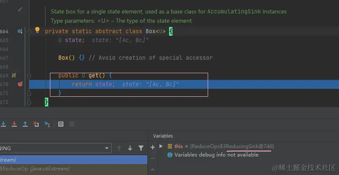This screenshot has height=175, width=339.
Task: Collapse the Box class fold on line 664
Action: click(x=29, y=32)
